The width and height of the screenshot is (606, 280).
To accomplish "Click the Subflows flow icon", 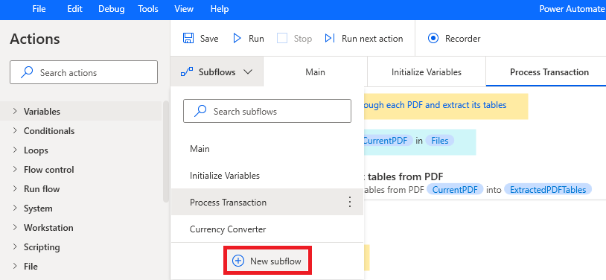I will tap(187, 72).
